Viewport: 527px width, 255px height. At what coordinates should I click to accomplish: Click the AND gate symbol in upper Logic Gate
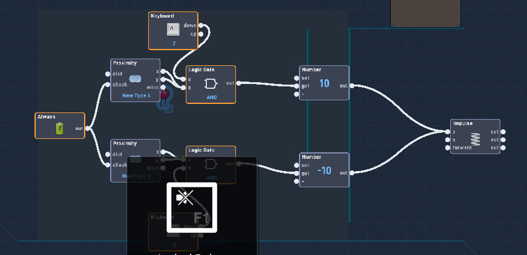211,83
